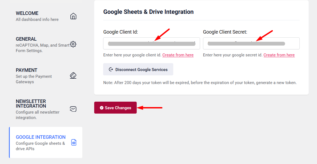
Task: Click the highlighted Google Integration sidebar icon
Action: pyautogui.click(x=74, y=142)
